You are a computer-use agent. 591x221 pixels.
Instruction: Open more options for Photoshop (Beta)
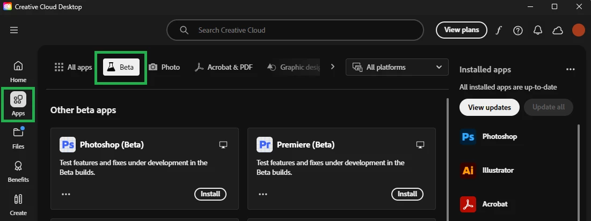pyautogui.click(x=66, y=194)
